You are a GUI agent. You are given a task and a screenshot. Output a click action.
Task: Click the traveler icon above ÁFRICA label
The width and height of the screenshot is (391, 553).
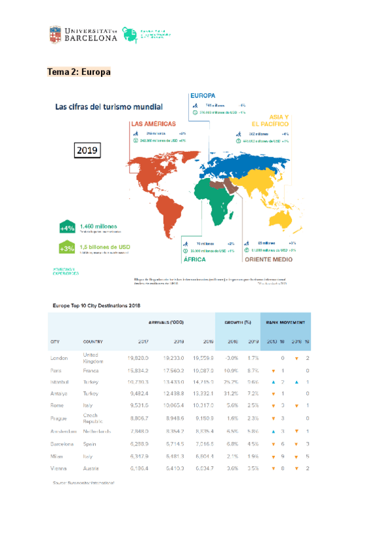coord(186,244)
